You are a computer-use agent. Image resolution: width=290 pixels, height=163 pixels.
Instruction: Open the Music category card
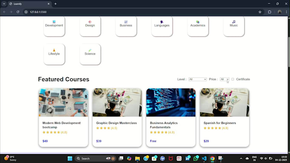(234, 26)
